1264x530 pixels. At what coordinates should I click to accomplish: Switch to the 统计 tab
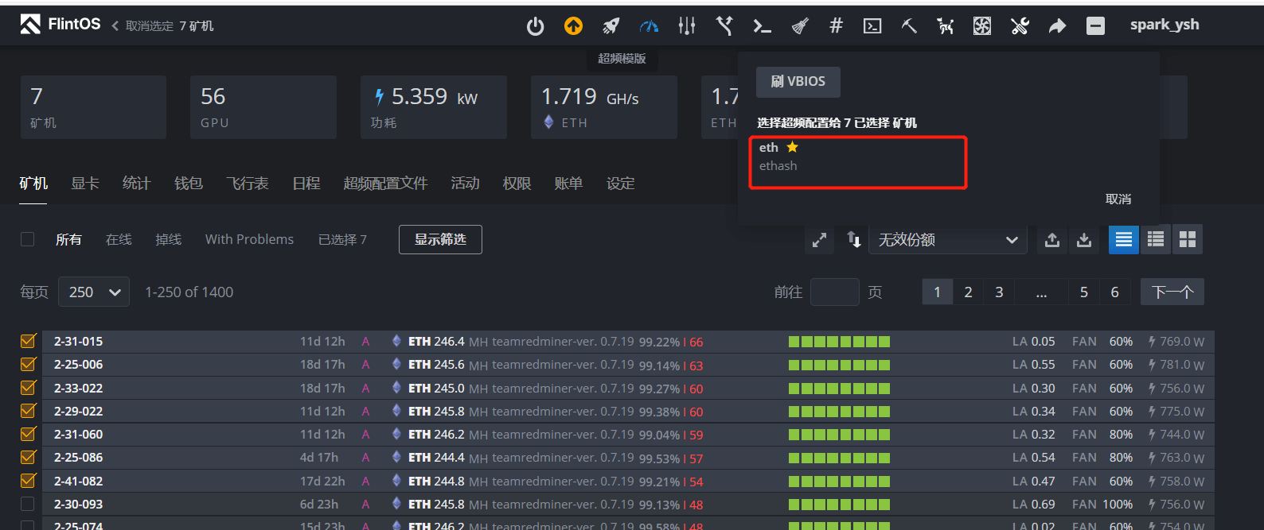coord(137,184)
